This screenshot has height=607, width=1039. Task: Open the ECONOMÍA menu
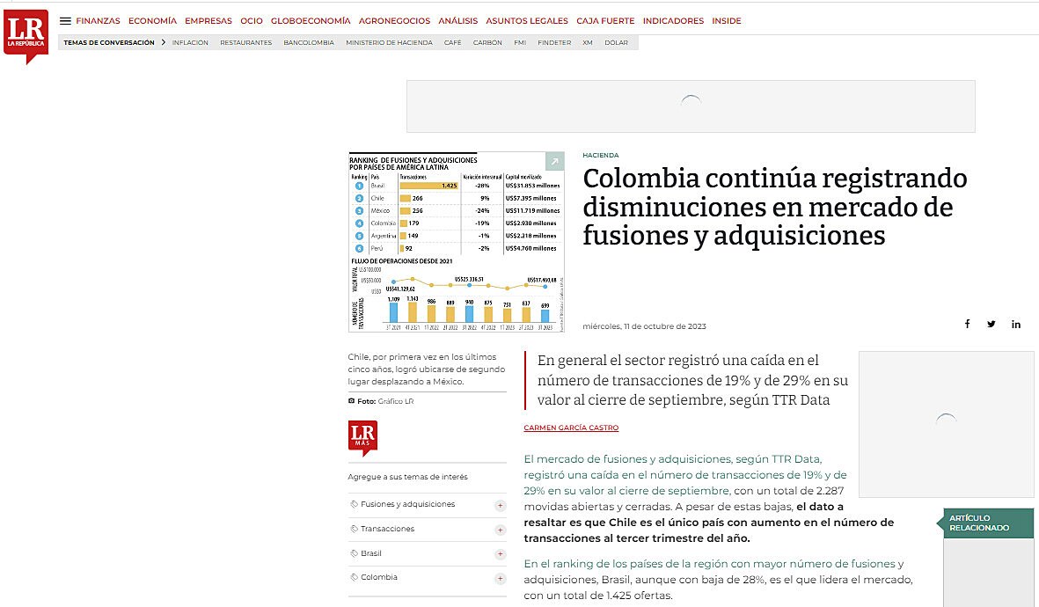pos(152,21)
